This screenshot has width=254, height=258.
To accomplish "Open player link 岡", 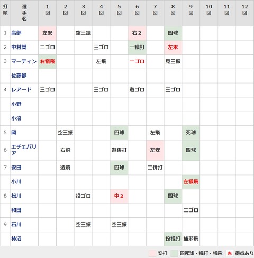I will pos(14,133).
